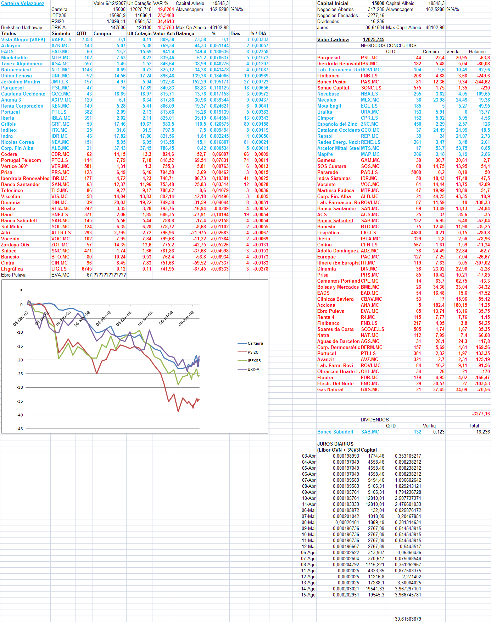The width and height of the screenshot is (491, 622).
Task: Click the Max Cp Alheio label in holdings header
Action: [x=191, y=28]
